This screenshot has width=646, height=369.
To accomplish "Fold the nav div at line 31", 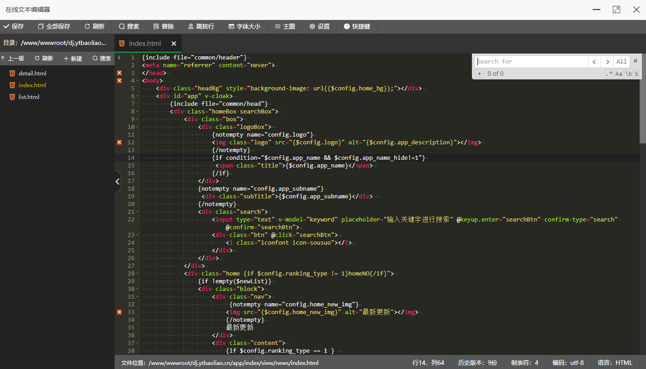I will 138,297.
